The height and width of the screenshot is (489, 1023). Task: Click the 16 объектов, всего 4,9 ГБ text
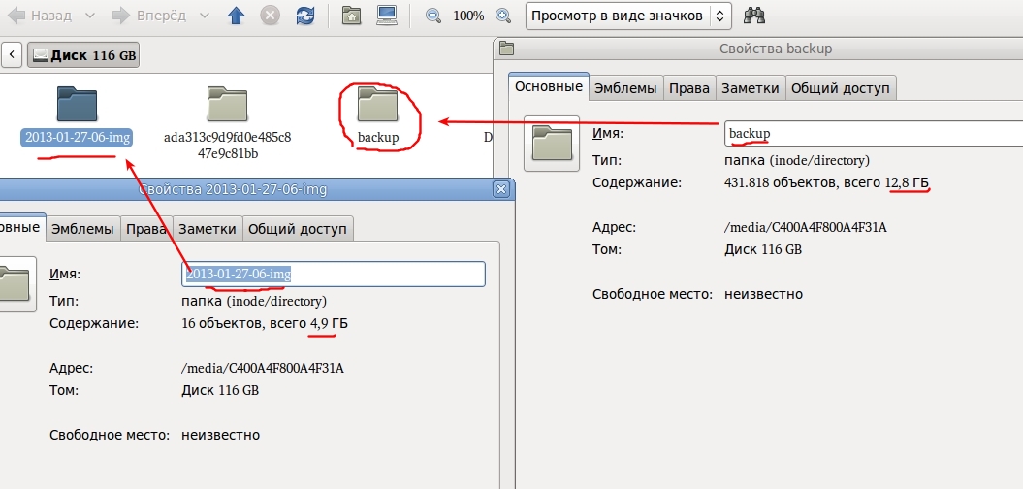(x=265, y=323)
